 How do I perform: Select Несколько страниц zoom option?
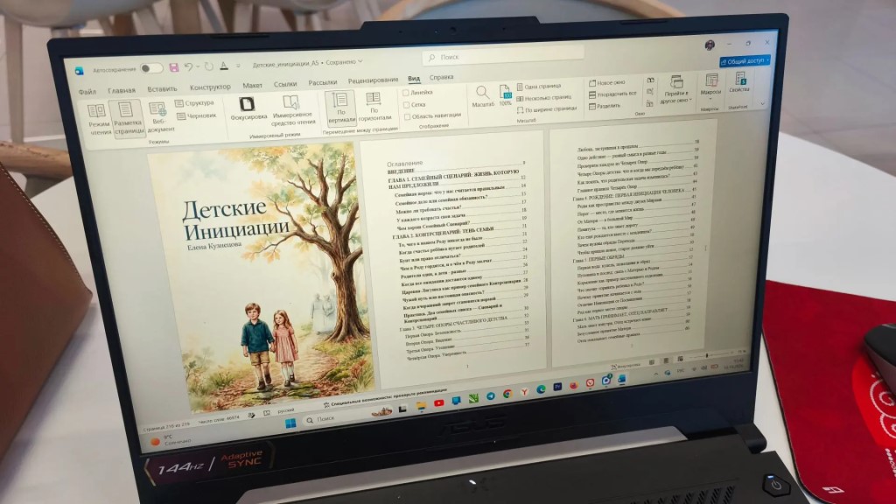543,98
